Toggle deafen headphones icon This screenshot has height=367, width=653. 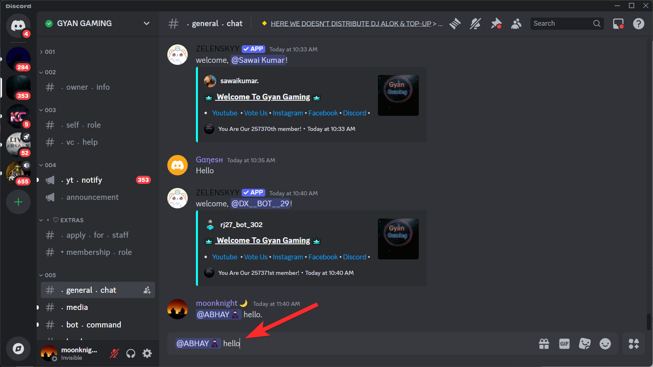click(x=131, y=354)
